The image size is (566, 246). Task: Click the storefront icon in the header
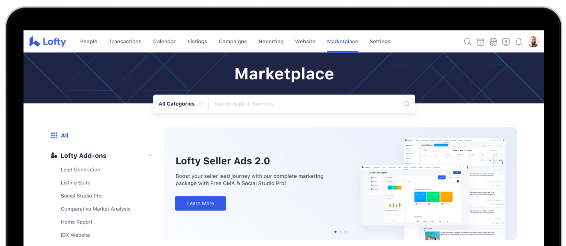point(493,42)
